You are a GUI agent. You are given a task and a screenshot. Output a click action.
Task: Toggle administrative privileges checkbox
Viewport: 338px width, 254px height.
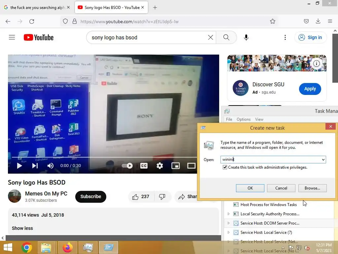pos(225,167)
